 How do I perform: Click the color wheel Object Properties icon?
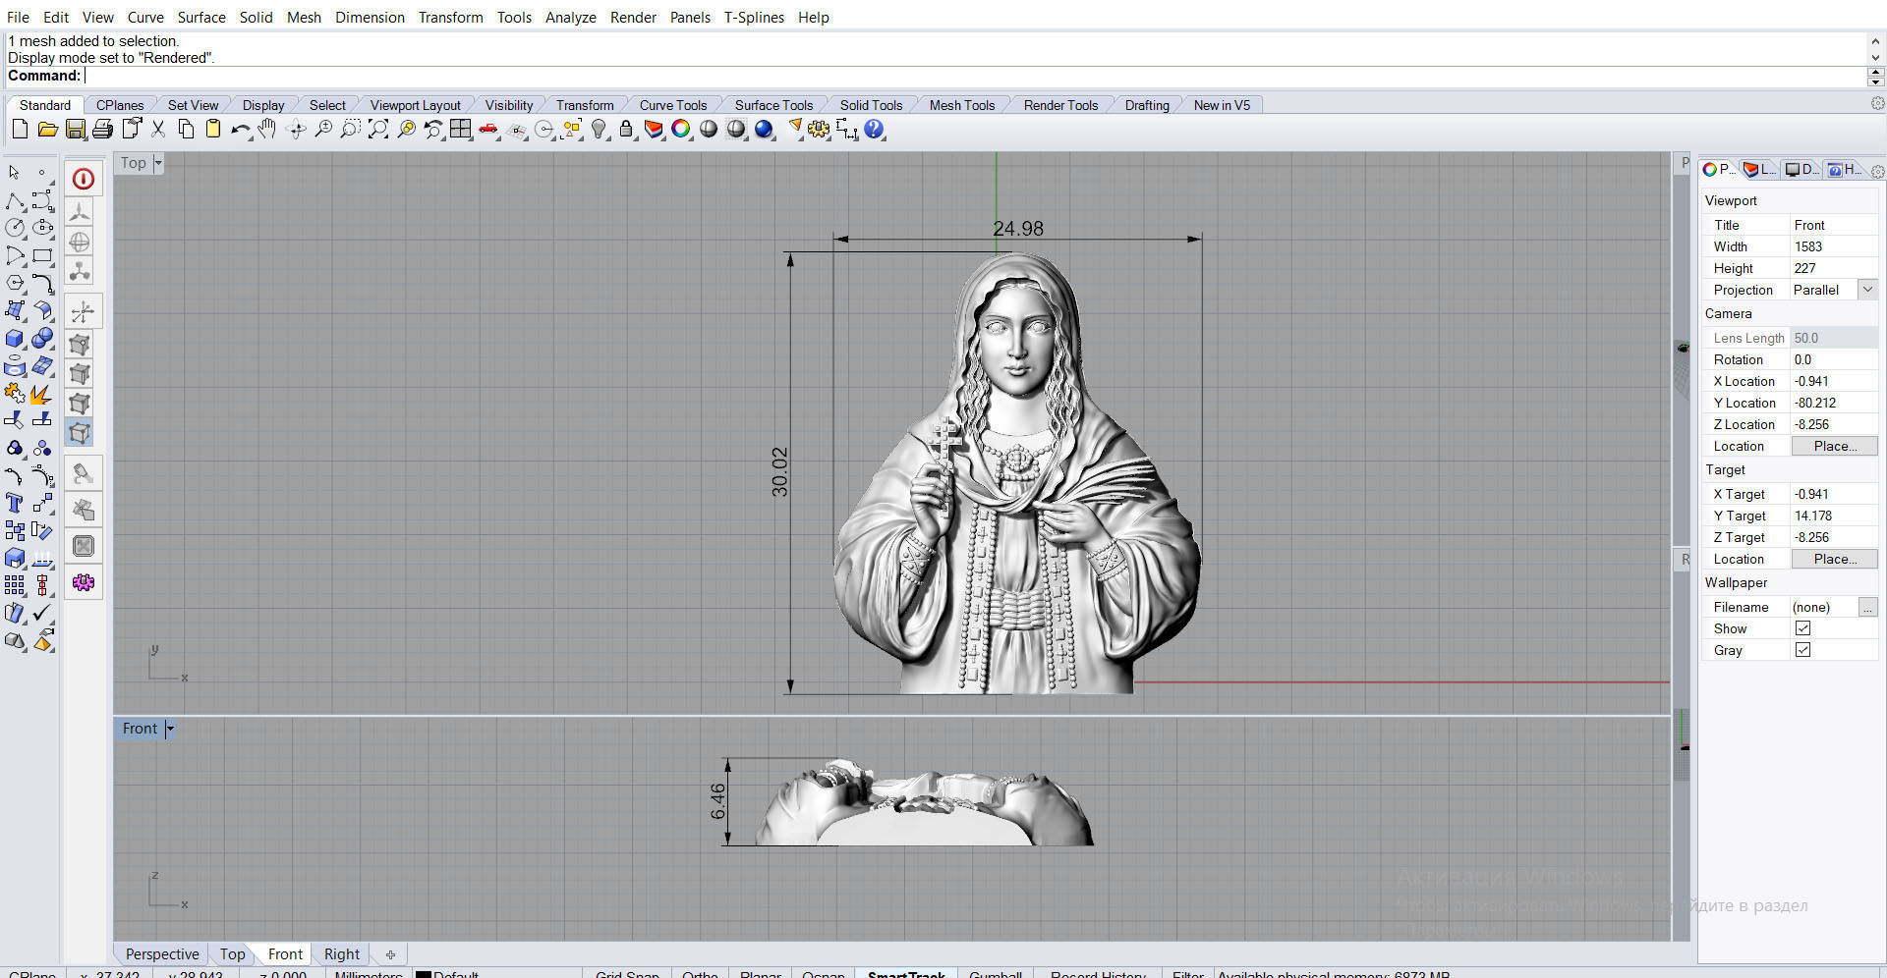pyautogui.click(x=680, y=129)
